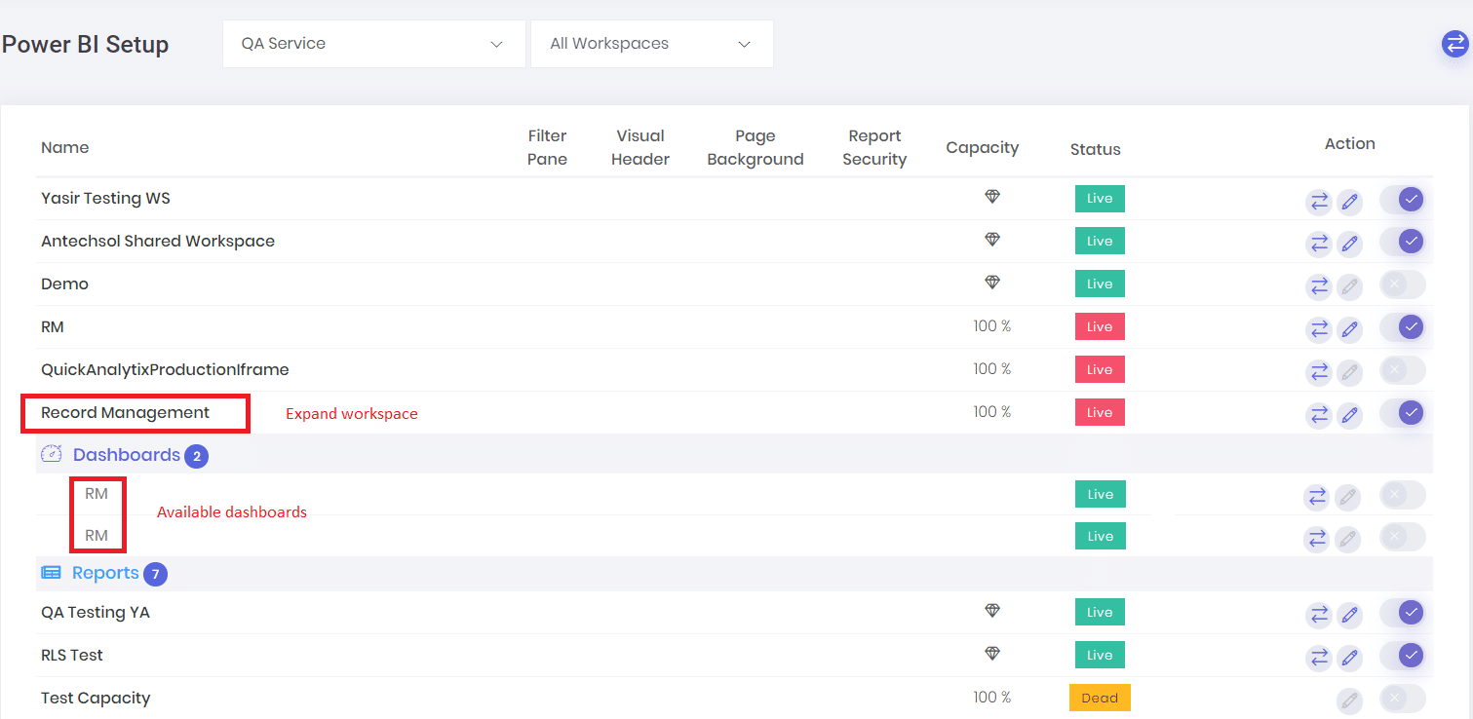Disable the toggle on the RM workspace row
This screenshot has width=1473, height=719.
1402,328
